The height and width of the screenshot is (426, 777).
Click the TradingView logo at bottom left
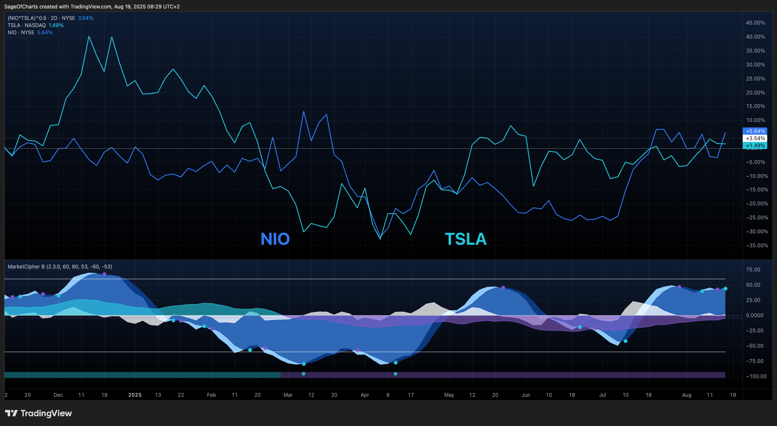tap(39, 413)
